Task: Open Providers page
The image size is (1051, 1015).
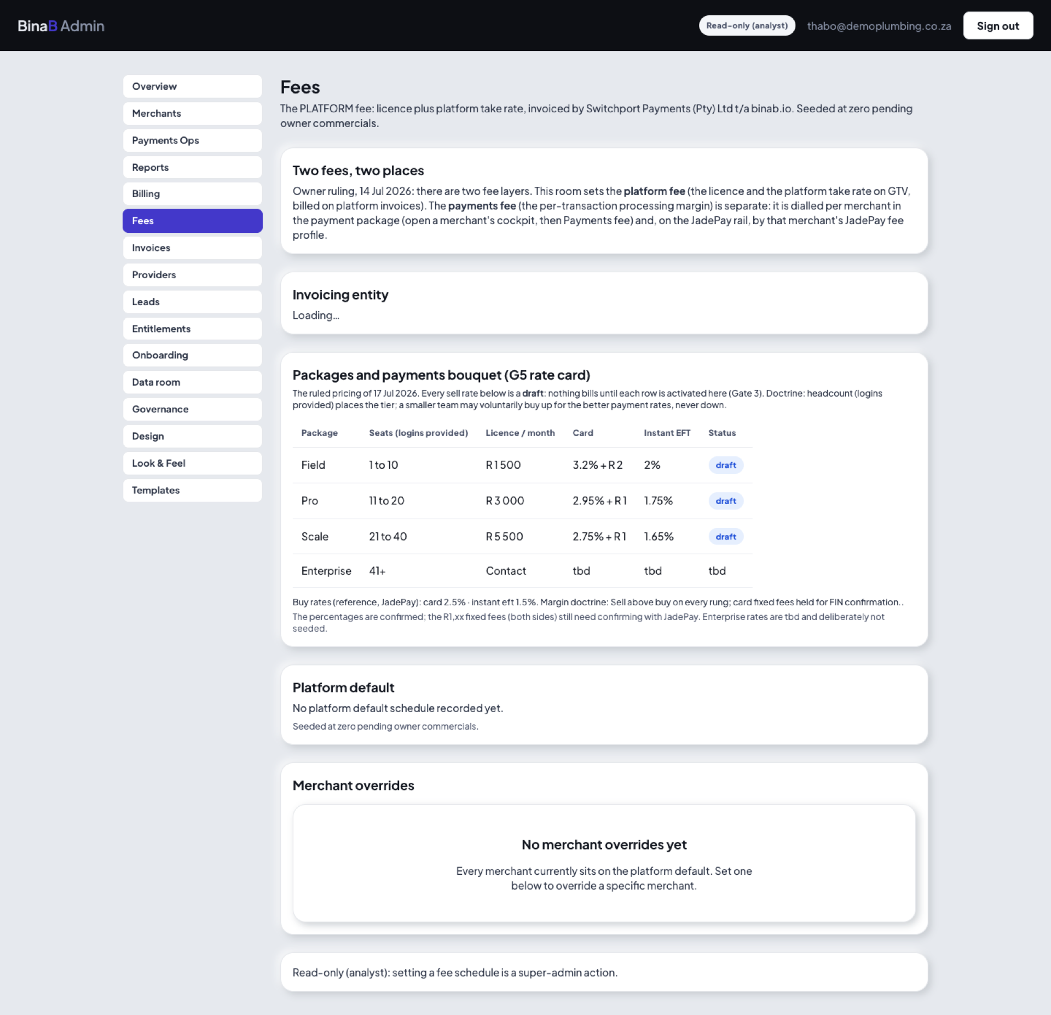Action: tap(192, 274)
